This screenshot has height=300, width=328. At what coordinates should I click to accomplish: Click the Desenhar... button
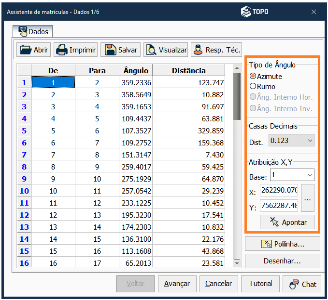pos(282,261)
